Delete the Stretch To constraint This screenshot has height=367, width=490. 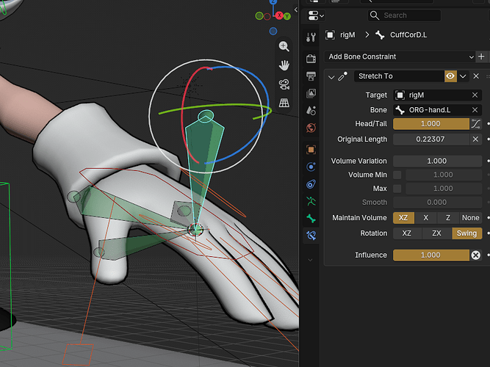[x=476, y=76]
